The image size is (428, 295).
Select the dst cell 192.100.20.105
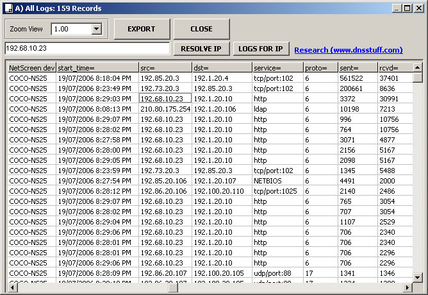[222, 273]
